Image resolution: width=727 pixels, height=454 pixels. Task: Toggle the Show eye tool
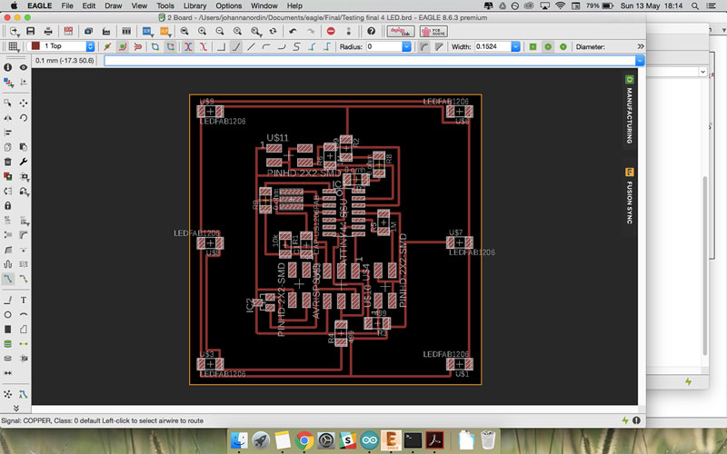(x=24, y=67)
